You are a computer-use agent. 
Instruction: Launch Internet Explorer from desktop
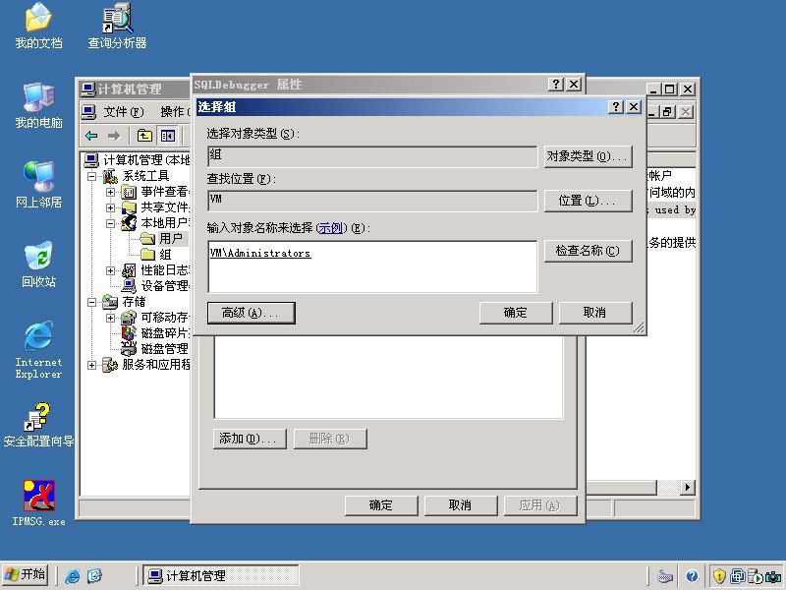click(38, 350)
